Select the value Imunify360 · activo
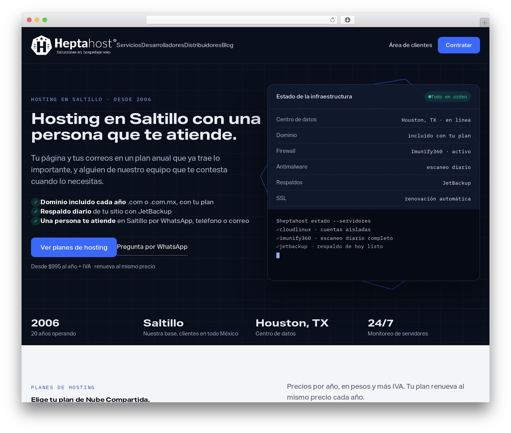511x433 pixels. coord(441,151)
